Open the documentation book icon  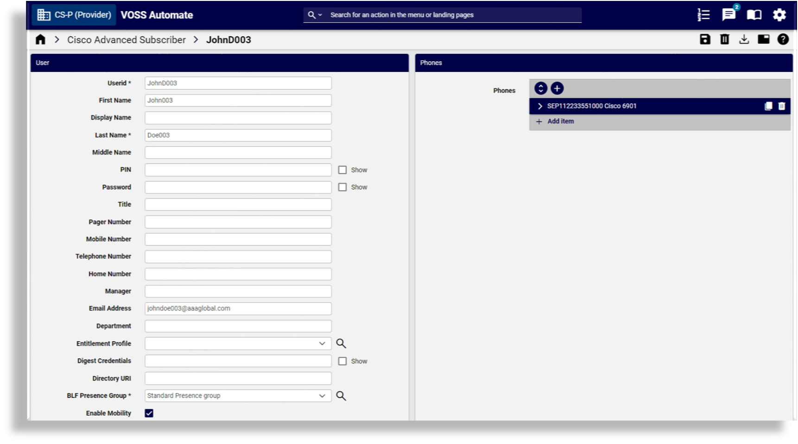(754, 15)
